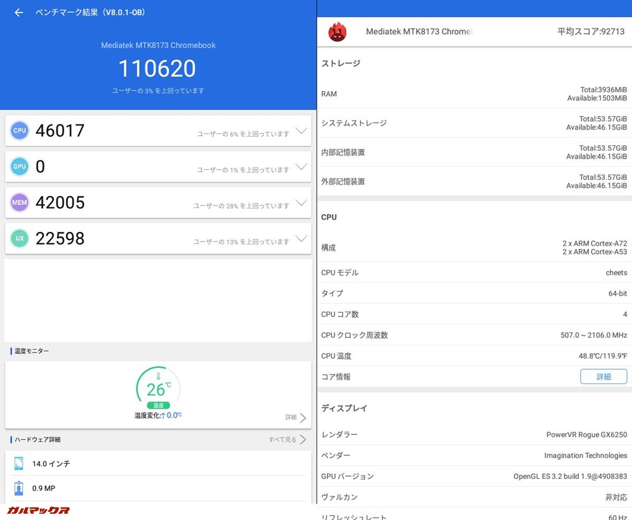Click the AnTuTu logo in the header
The image size is (632, 520).
coord(336,30)
